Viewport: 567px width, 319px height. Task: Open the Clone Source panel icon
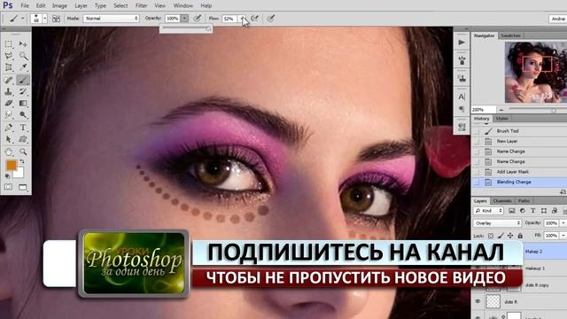pos(462,78)
